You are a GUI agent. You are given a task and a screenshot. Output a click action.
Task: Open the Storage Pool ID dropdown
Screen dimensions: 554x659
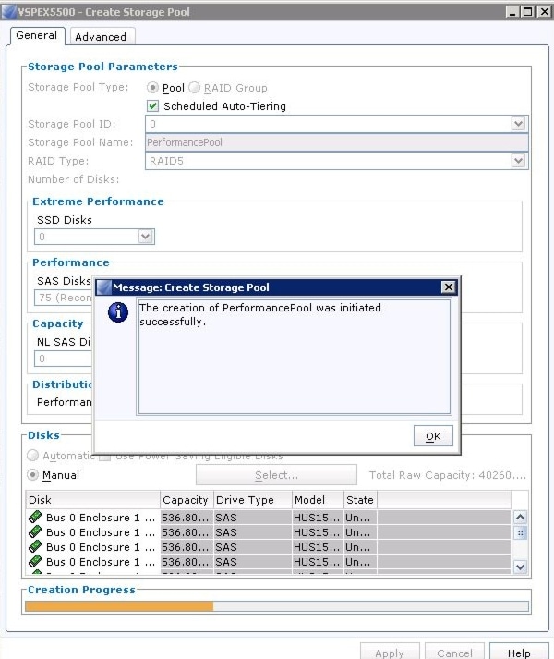tap(518, 124)
